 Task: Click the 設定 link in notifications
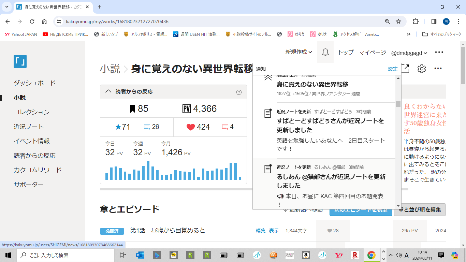click(x=393, y=69)
